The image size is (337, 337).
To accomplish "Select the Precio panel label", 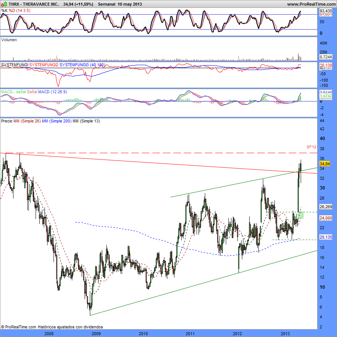I will tap(7, 121).
